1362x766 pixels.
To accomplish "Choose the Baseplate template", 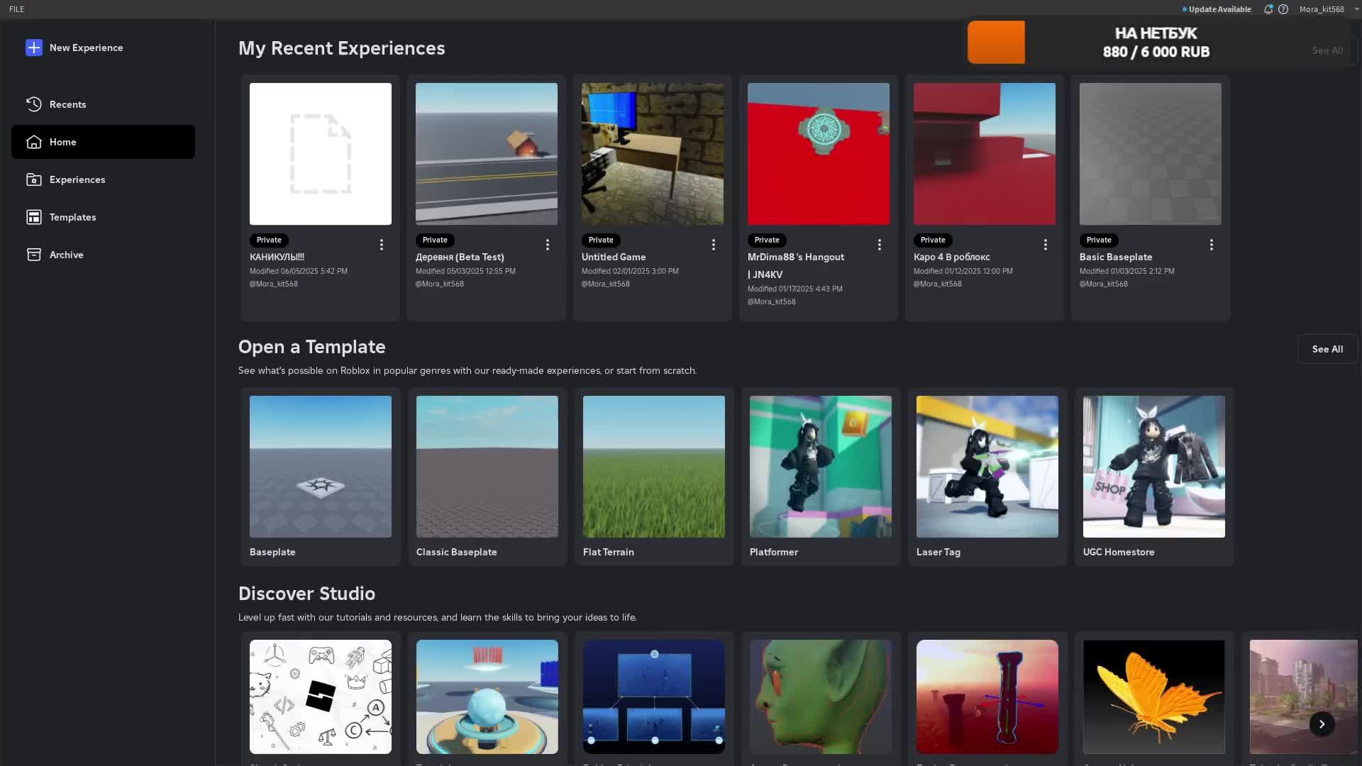I will tap(321, 477).
